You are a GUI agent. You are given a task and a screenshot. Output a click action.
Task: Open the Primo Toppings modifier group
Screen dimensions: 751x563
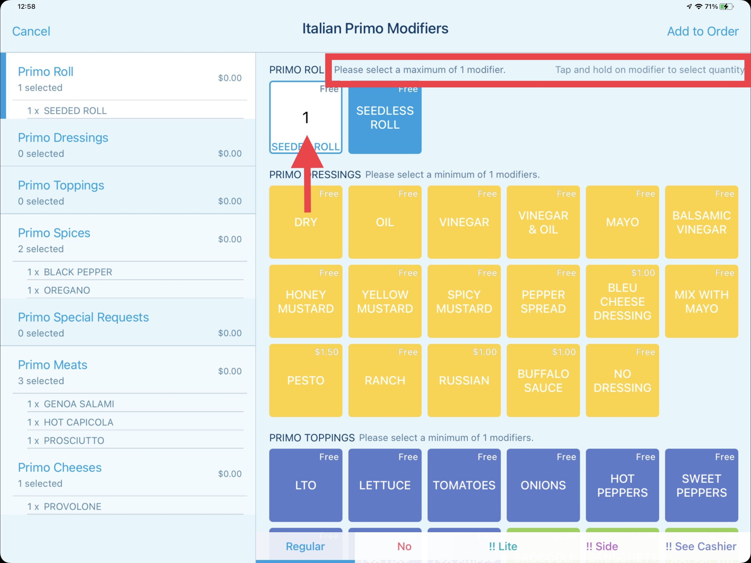(x=128, y=190)
